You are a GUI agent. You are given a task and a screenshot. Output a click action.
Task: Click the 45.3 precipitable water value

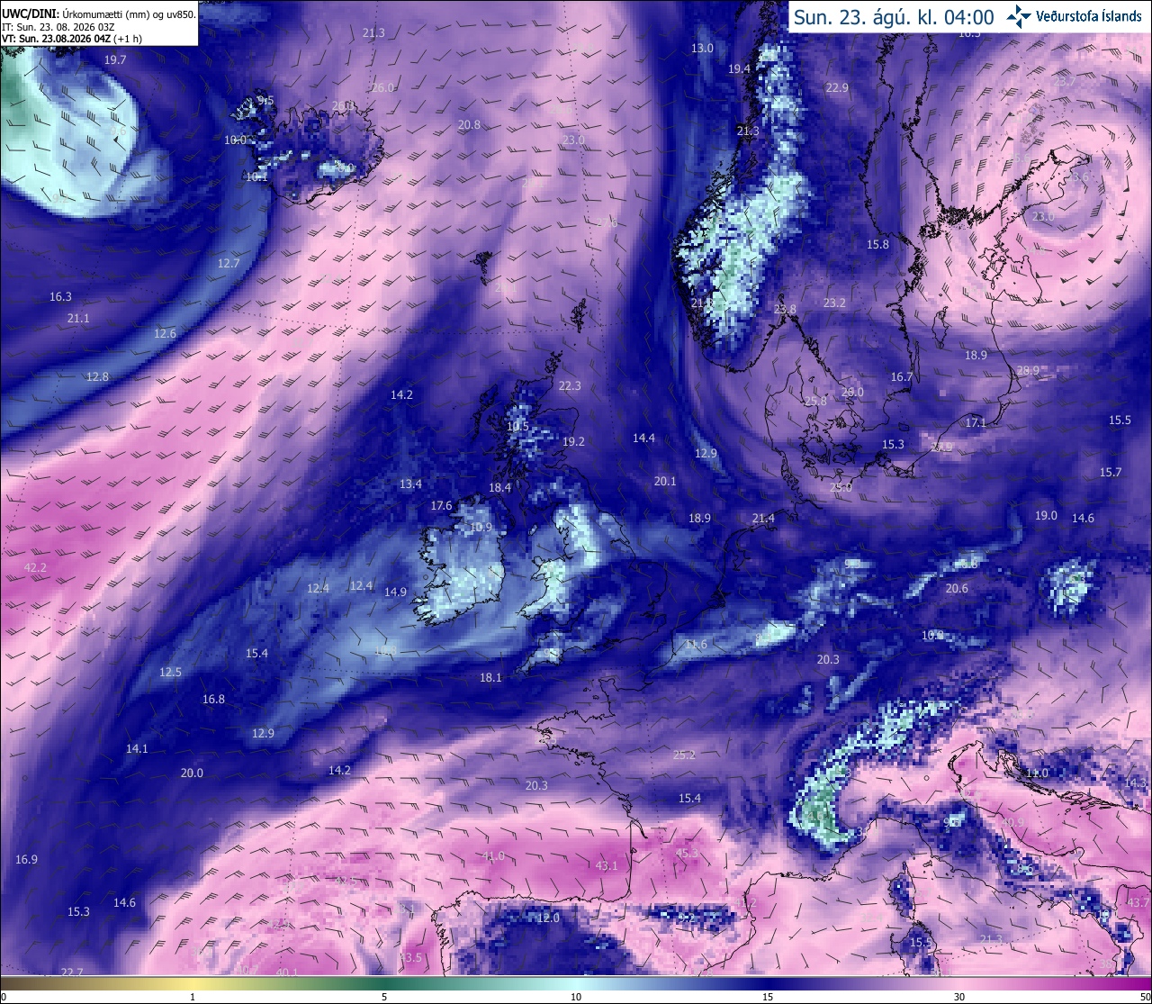coord(687,853)
